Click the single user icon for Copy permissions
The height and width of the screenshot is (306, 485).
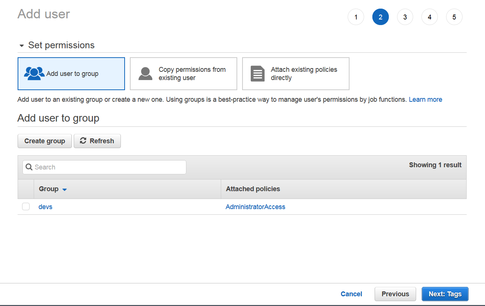tap(145, 73)
